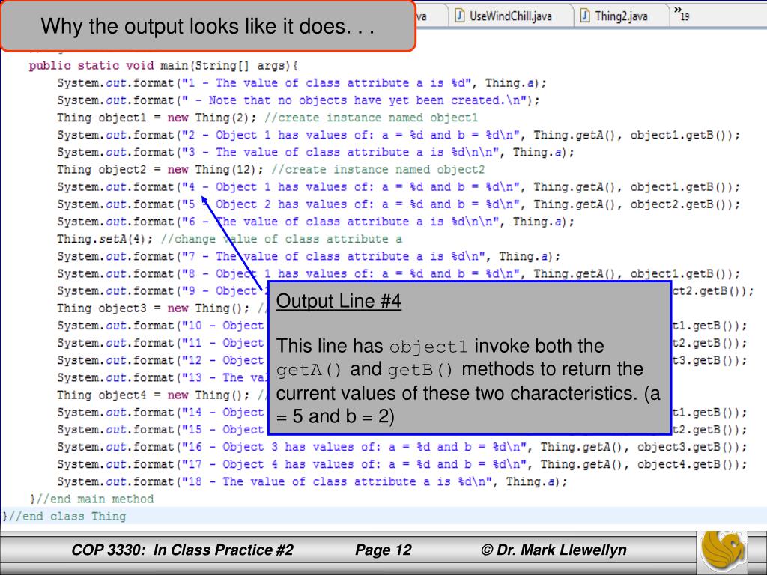Click the format line starting "5 - Object 2 has values
The height and width of the screenshot is (575, 767).
[398, 204]
